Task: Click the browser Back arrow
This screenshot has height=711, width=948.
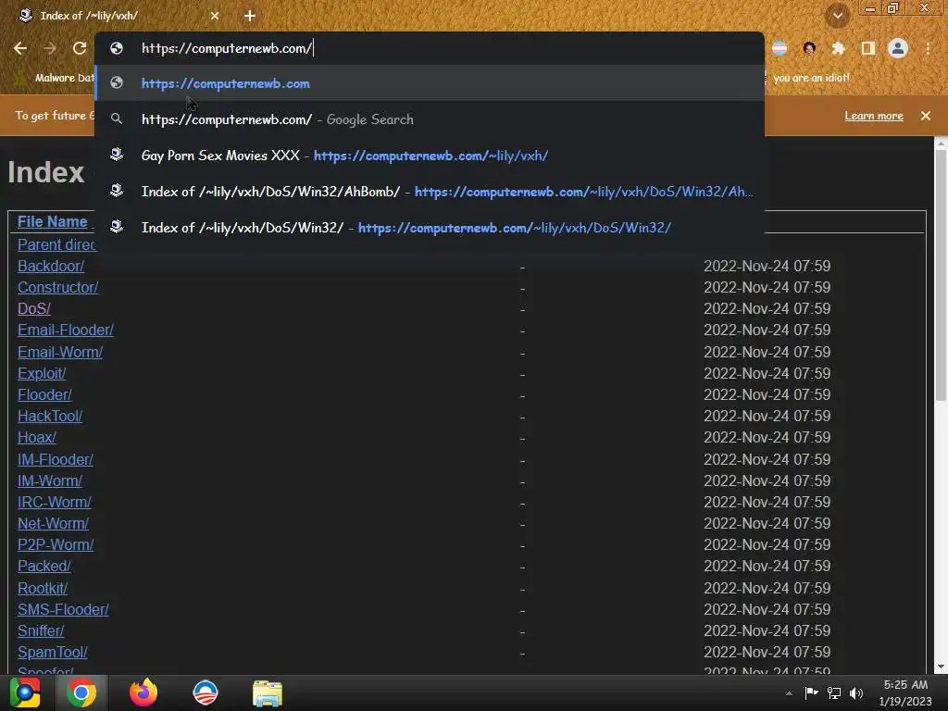Action: click(20, 48)
